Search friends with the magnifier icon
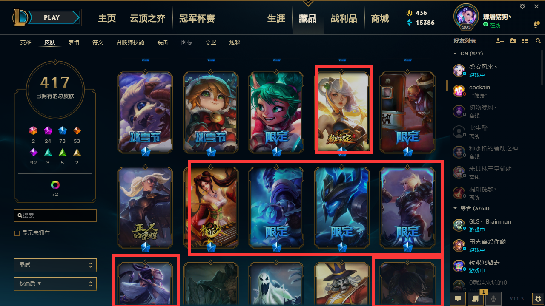This screenshot has width=545, height=306. [538, 41]
